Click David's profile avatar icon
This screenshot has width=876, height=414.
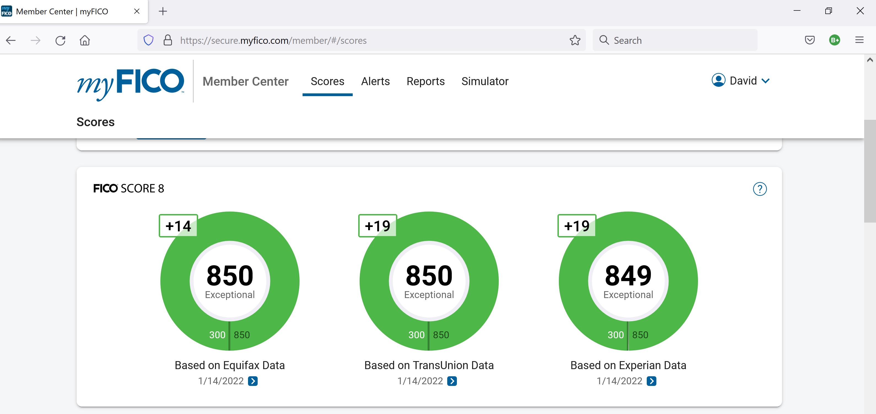pyautogui.click(x=718, y=80)
